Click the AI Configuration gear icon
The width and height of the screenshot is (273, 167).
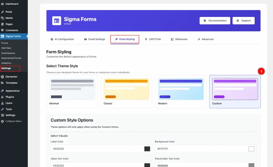(x=52, y=39)
